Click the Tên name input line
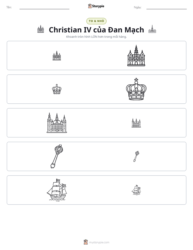Screen dimensions: 193x250 pyautogui.click(x=44, y=8)
